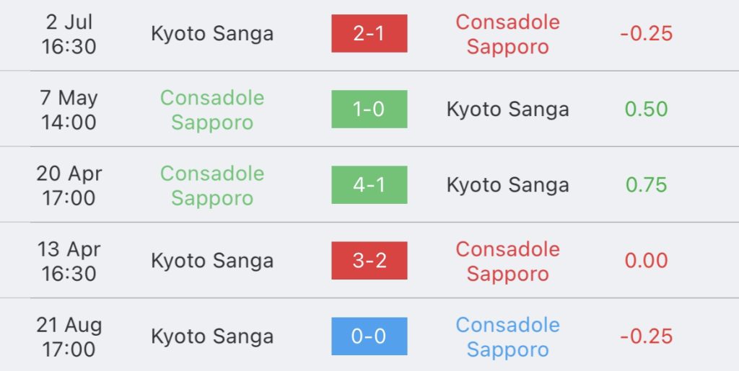
Task: Select red Consadole Sapporo in 2 Jul match
Action: tap(507, 34)
